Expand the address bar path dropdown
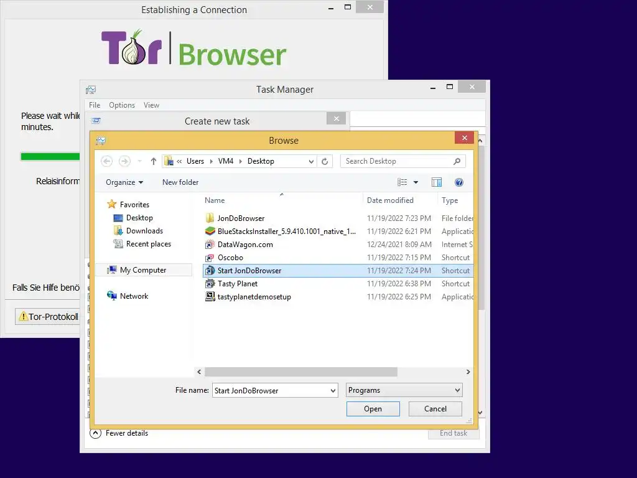The image size is (637, 478). click(x=311, y=161)
